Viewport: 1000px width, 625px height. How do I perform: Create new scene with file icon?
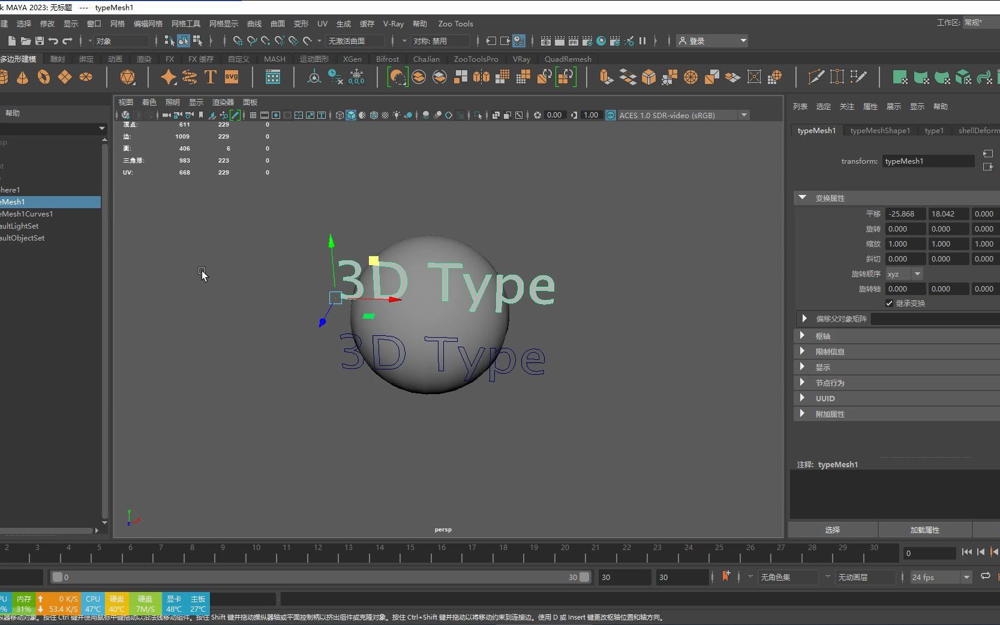point(11,41)
